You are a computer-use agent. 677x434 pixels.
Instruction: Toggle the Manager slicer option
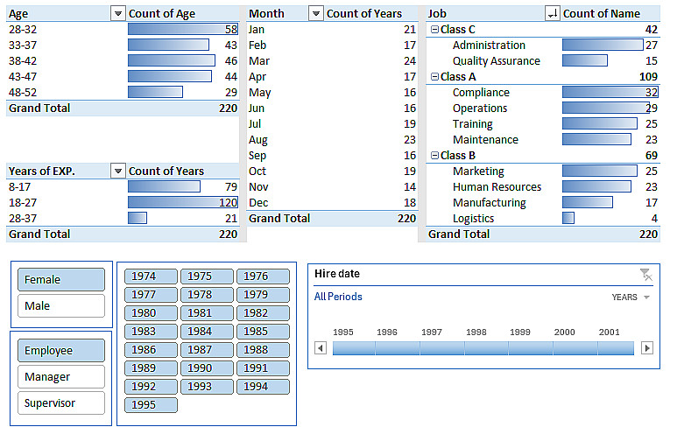(x=61, y=376)
